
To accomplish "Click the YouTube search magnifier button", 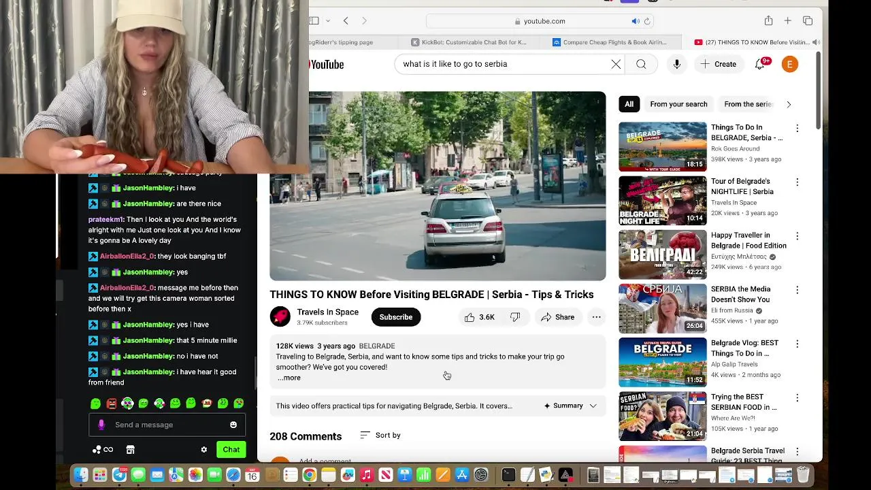I will point(641,64).
